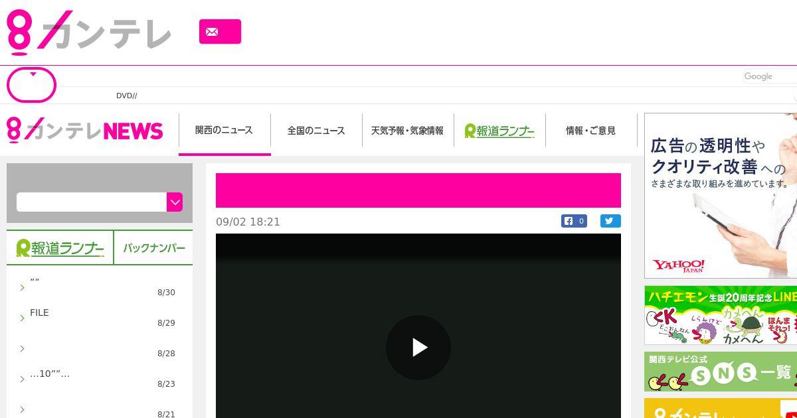The width and height of the screenshot is (797, 418).
Task: Click the article timestamp 09/02 18:21
Action: point(248,222)
